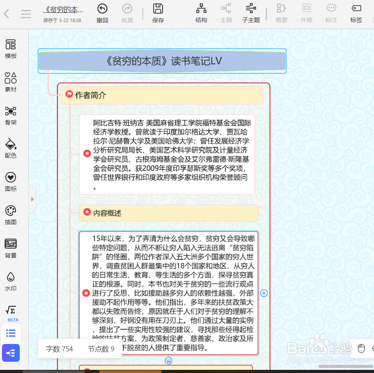Open the 模板 templates panel
374x373 pixels.
[x=11, y=49]
